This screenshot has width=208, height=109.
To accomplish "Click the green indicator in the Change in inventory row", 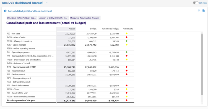I will [x=127, y=41].
